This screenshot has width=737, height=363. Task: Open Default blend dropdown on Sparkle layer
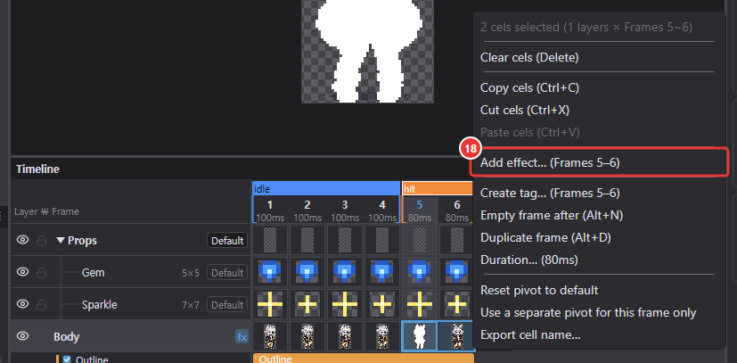pos(227,305)
